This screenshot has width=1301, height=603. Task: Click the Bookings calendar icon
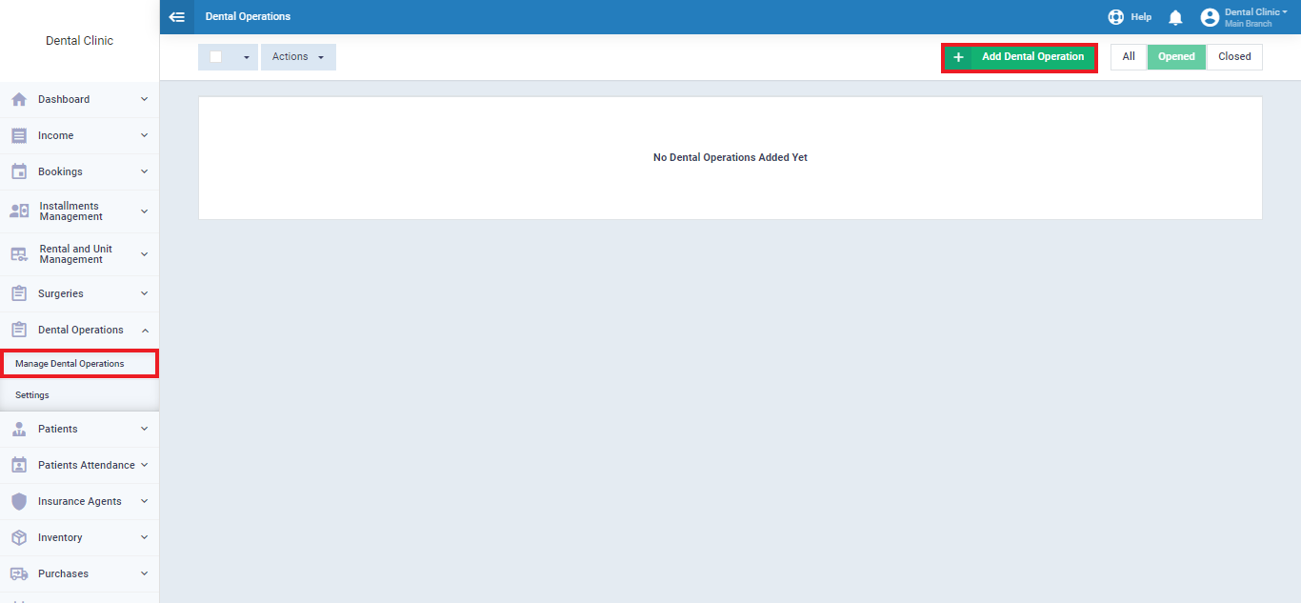(19, 171)
